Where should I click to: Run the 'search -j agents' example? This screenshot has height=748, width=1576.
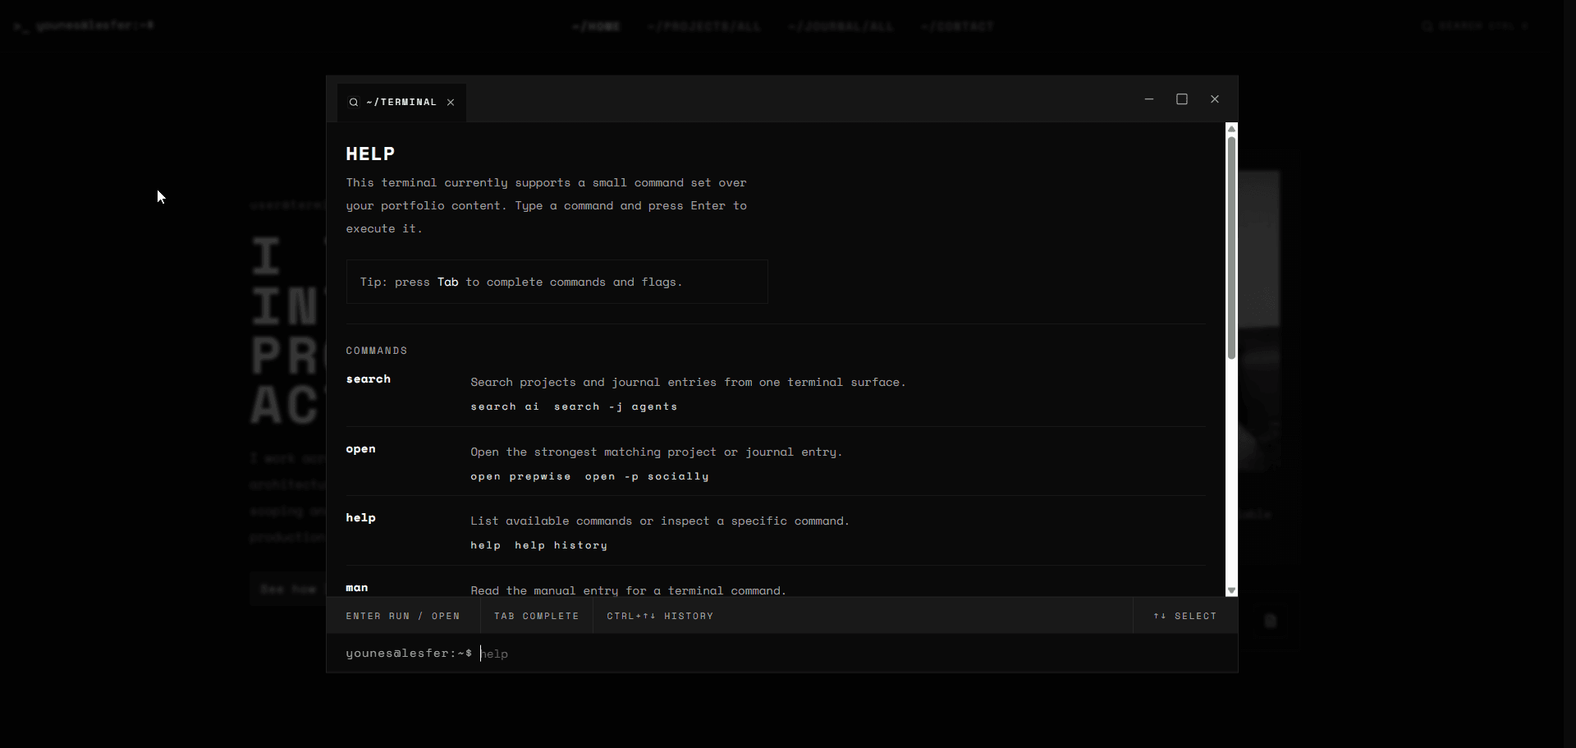[616, 406]
